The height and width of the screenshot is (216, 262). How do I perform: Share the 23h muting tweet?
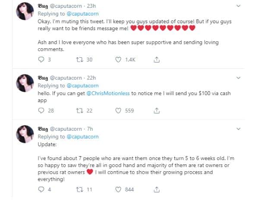157,60
